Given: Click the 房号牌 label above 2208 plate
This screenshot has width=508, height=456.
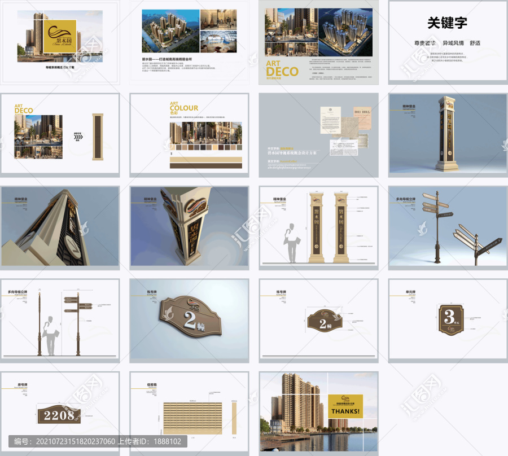Looking at the screenshot, I should click(x=23, y=385).
